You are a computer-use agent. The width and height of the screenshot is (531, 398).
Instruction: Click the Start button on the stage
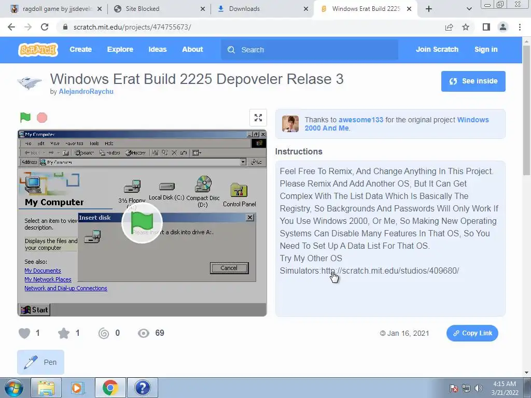[x=34, y=310]
